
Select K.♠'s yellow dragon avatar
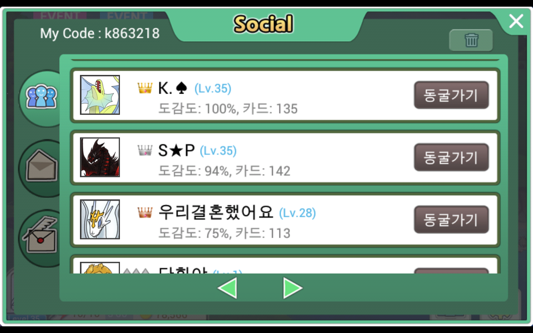[x=100, y=95]
